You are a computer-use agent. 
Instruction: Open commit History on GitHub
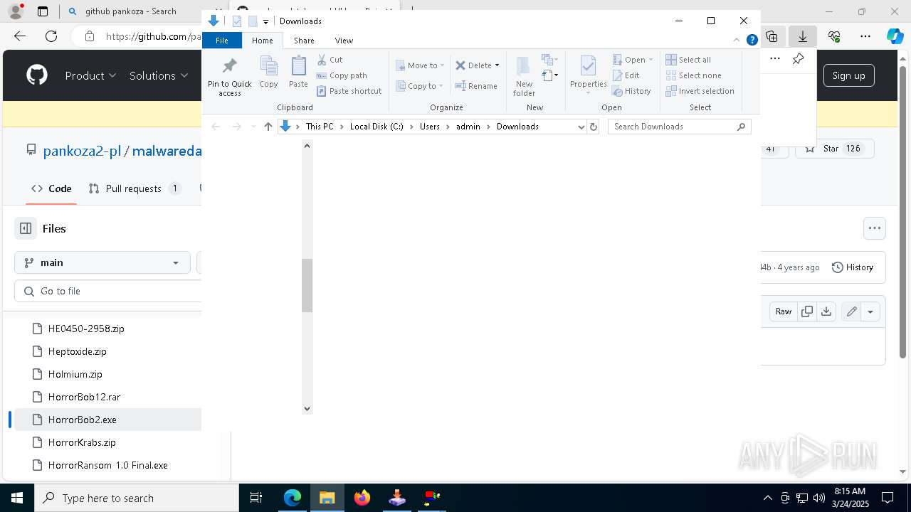point(853,267)
